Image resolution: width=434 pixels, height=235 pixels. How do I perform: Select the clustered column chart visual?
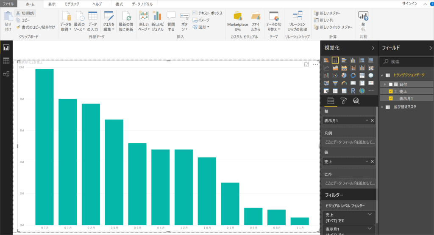tap(353, 60)
